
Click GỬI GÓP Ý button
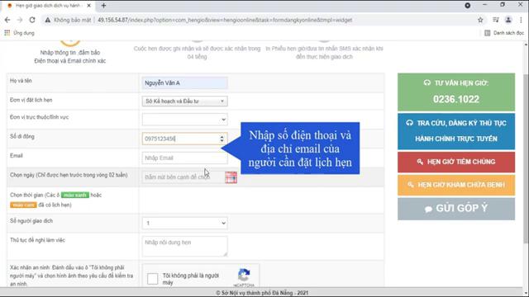pyautogui.click(x=456, y=209)
